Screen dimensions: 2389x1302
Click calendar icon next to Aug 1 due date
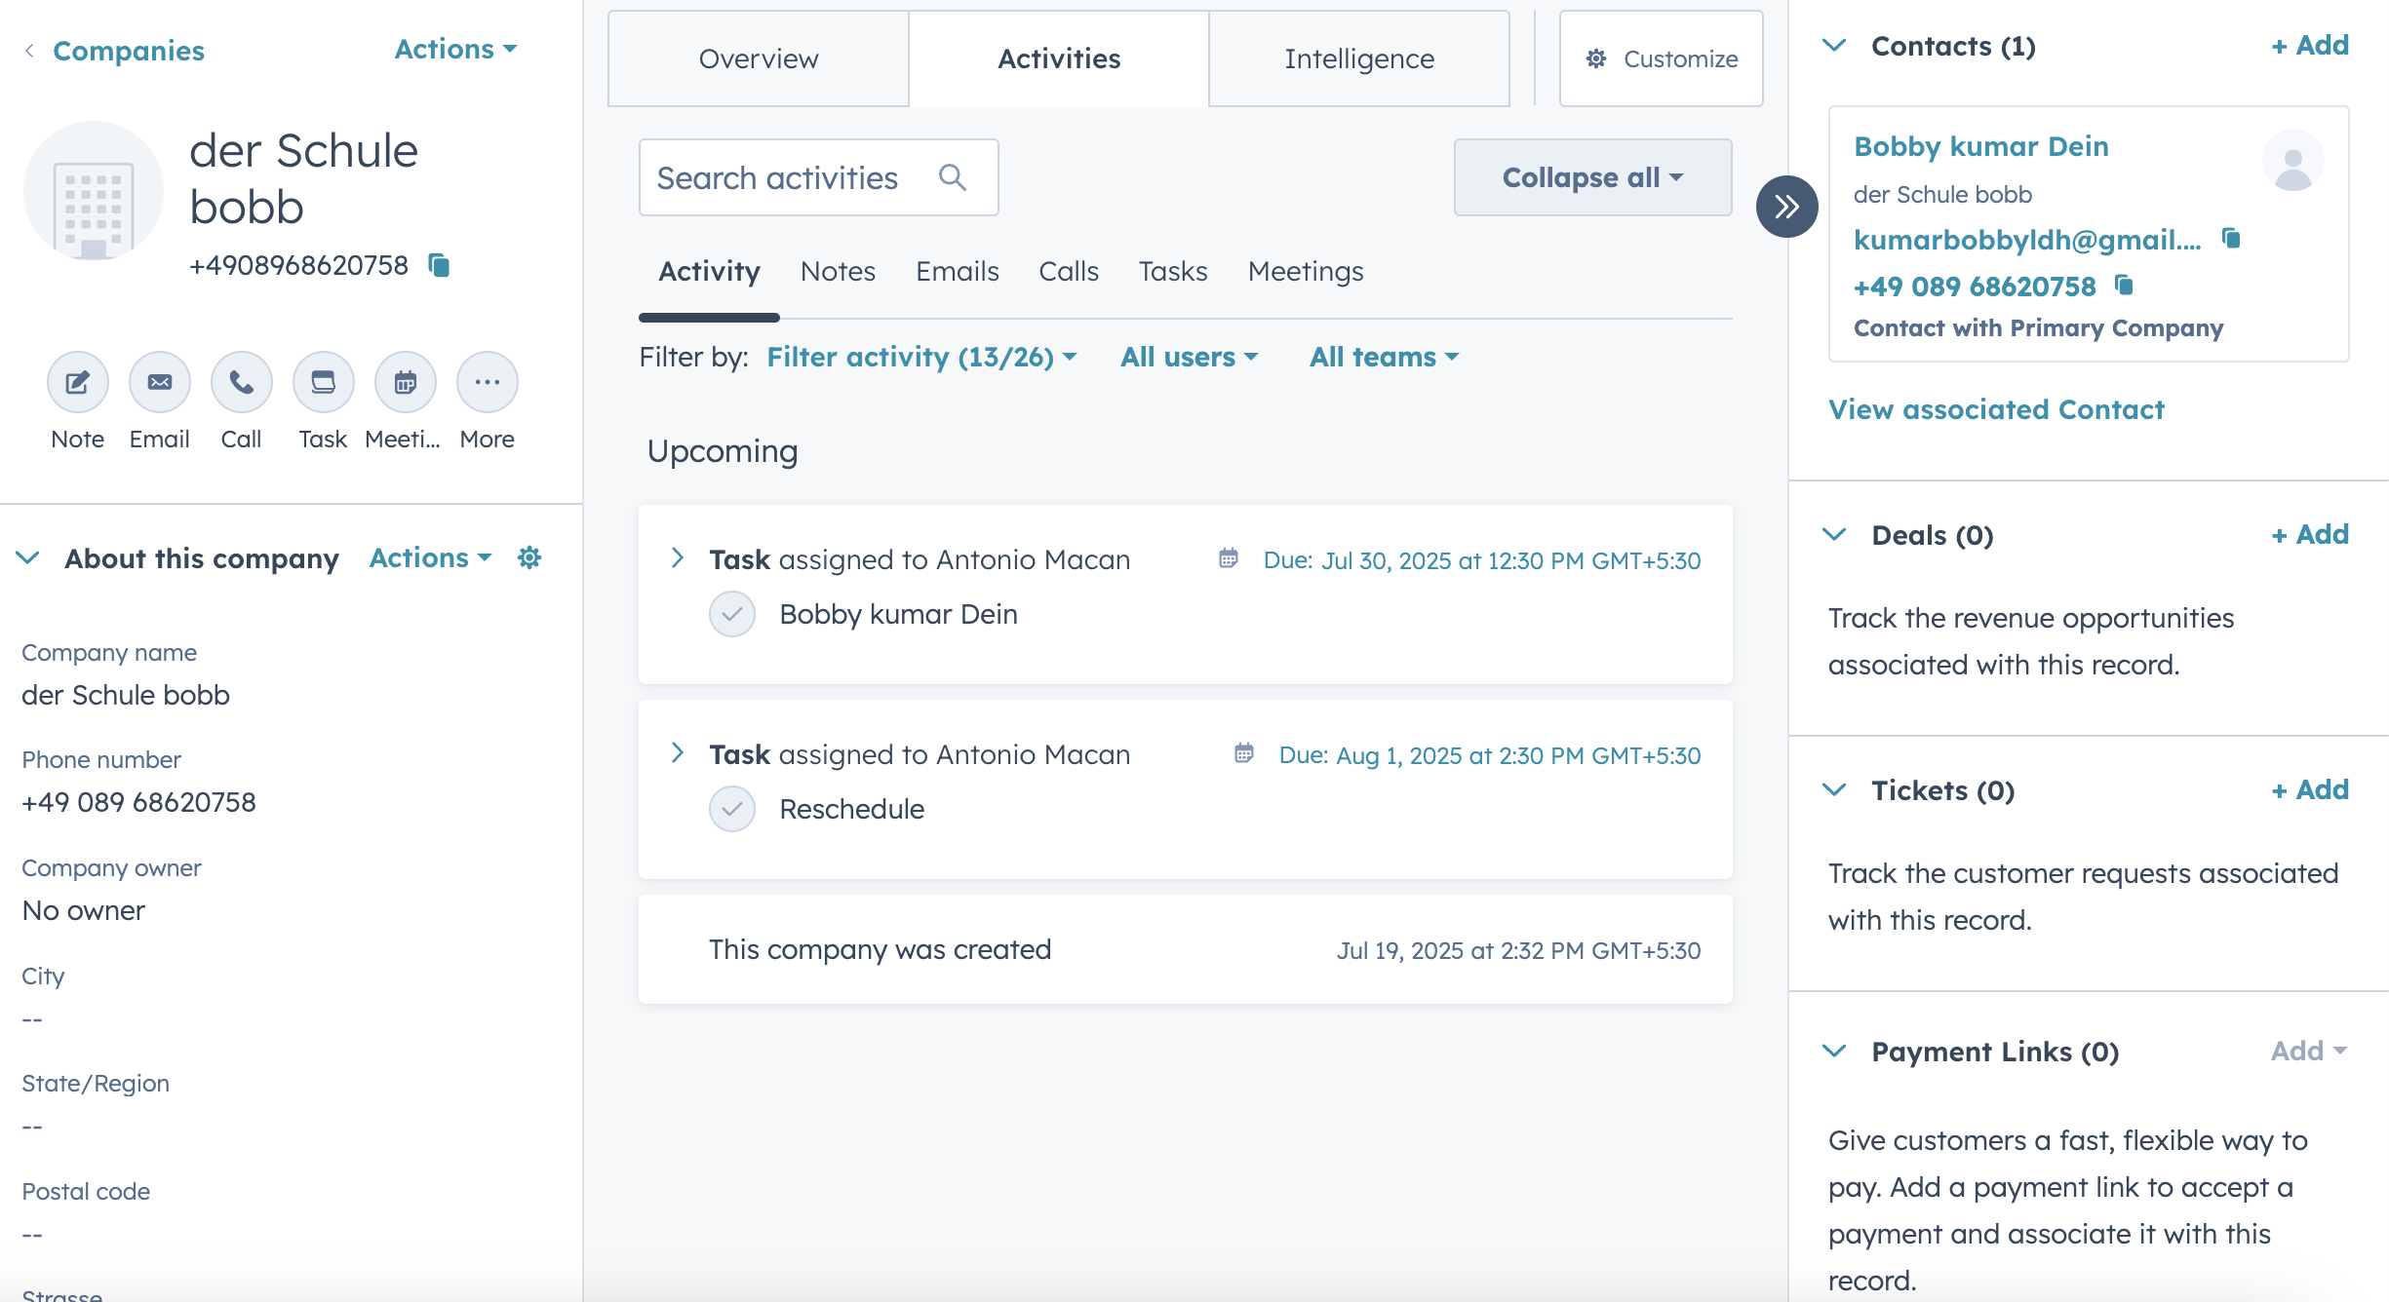coord(1244,753)
